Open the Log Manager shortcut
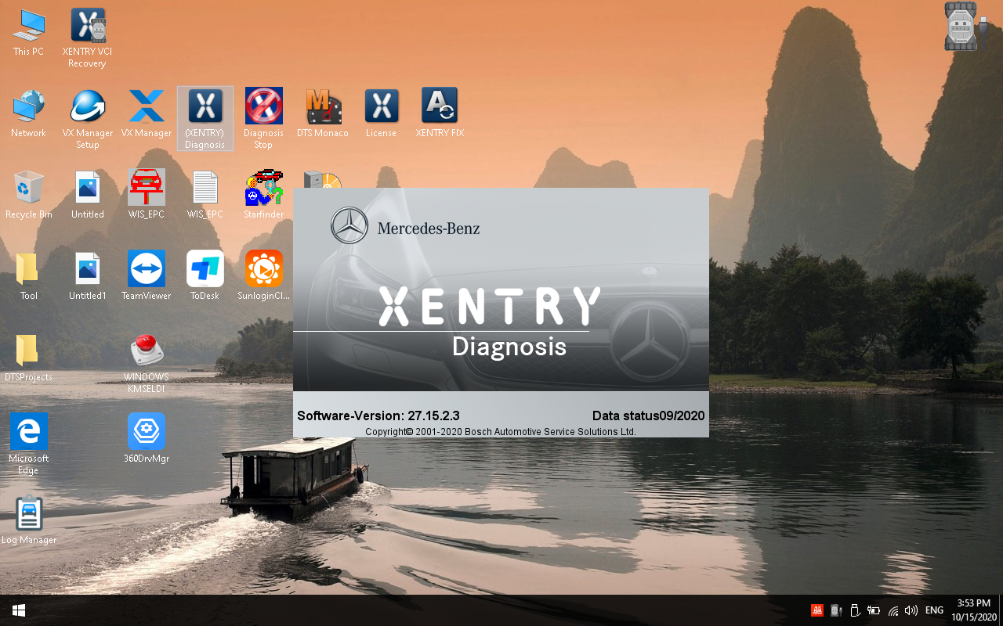 pyautogui.click(x=28, y=521)
